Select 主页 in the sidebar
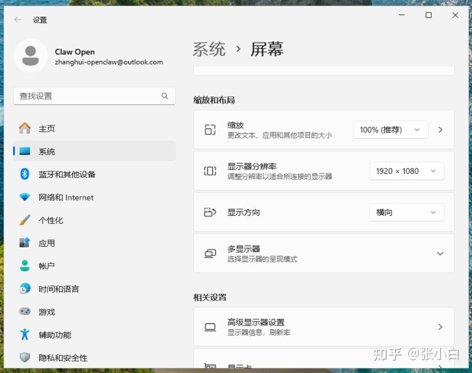 point(95,128)
